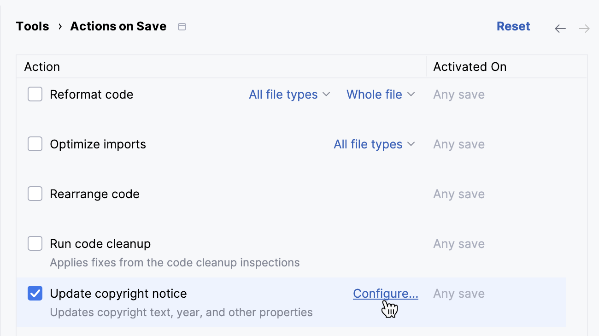Click the forward navigation arrow
This screenshot has height=336, width=599.
584,28
